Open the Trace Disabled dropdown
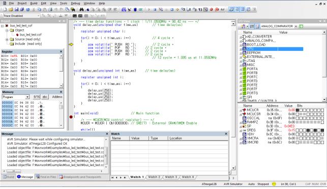This screenshot has height=189, width=327. tap(39, 16)
